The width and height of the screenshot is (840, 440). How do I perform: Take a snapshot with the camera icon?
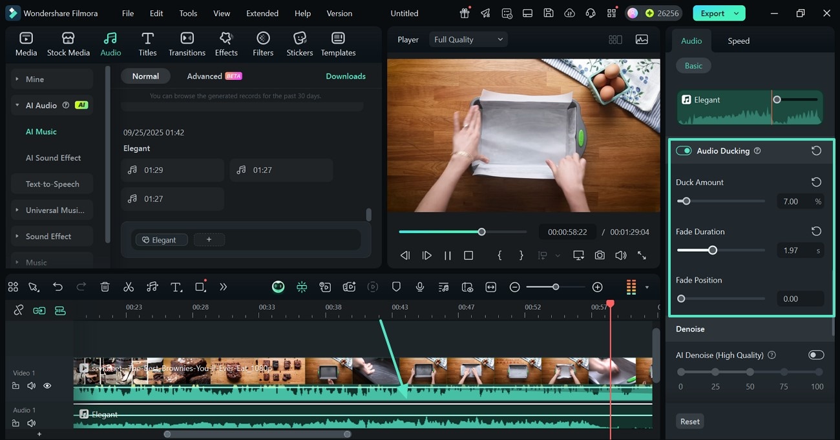tap(600, 255)
